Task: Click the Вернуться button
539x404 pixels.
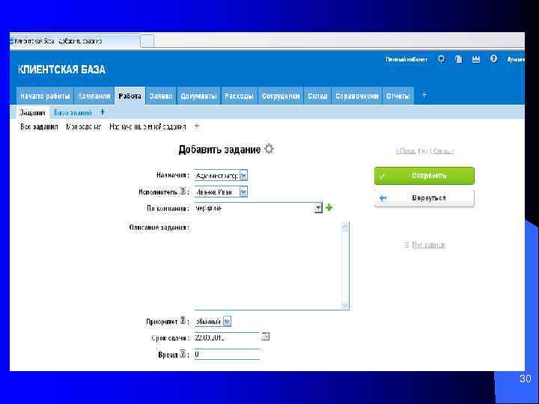Action: [x=424, y=198]
